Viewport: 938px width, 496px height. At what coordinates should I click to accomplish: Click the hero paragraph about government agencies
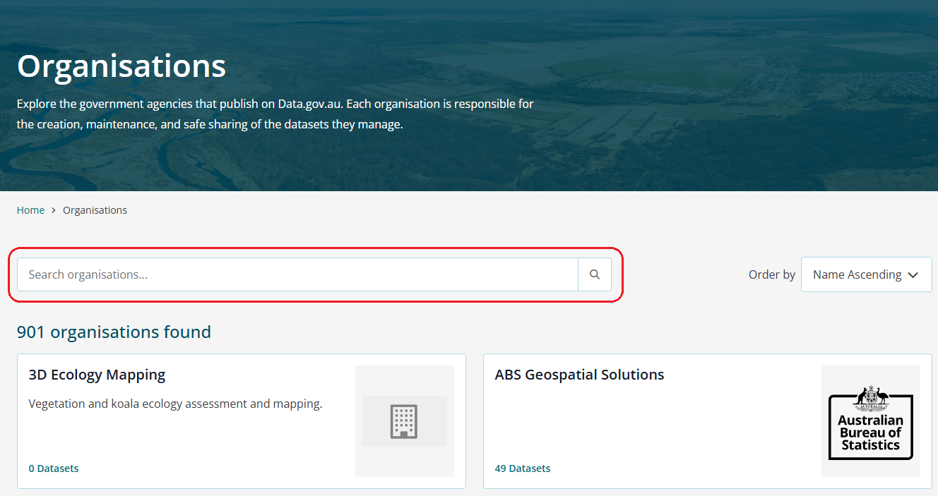coord(275,114)
